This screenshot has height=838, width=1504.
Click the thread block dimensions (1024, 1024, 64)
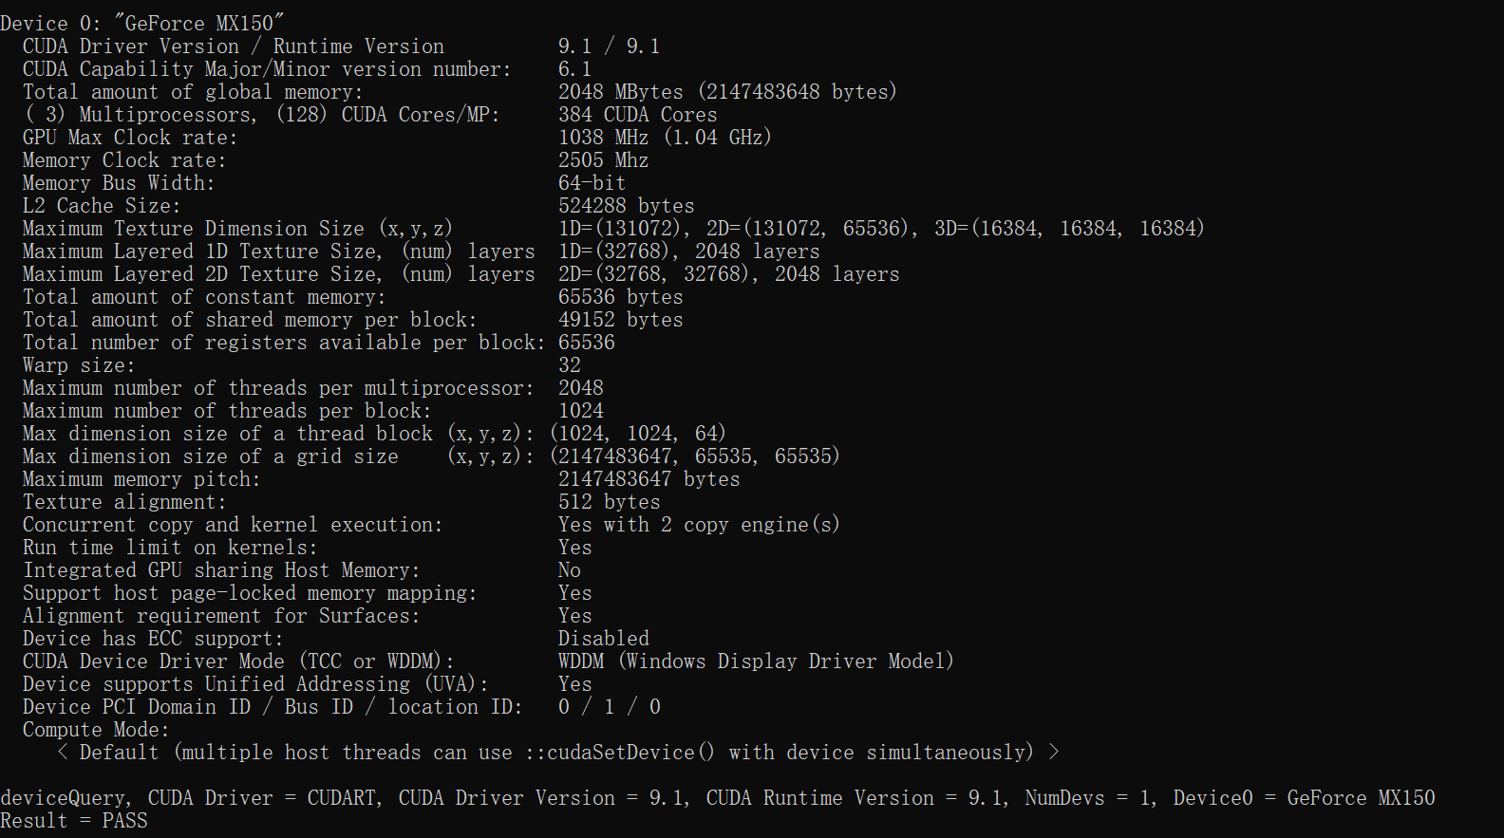point(638,434)
